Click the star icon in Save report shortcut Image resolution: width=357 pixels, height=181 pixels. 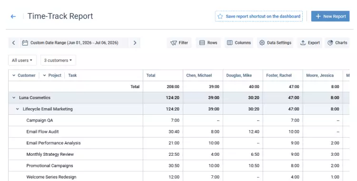click(x=220, y=16)
